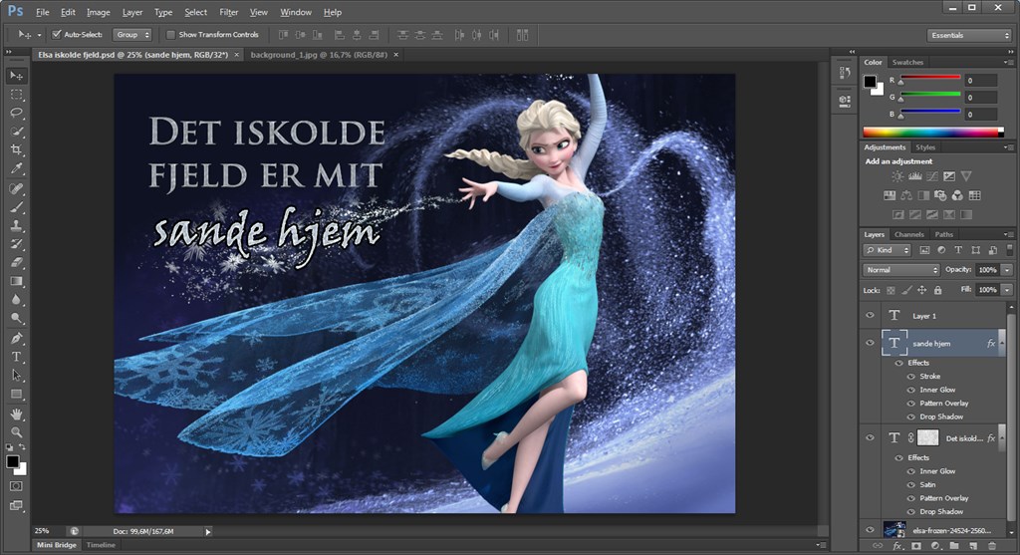Toggle lock all for the layer
This screenshot has width=1020, height=555.
tap(937, 290)
